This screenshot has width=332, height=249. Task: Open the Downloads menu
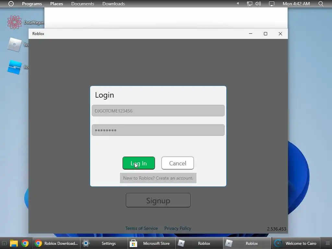113,4
